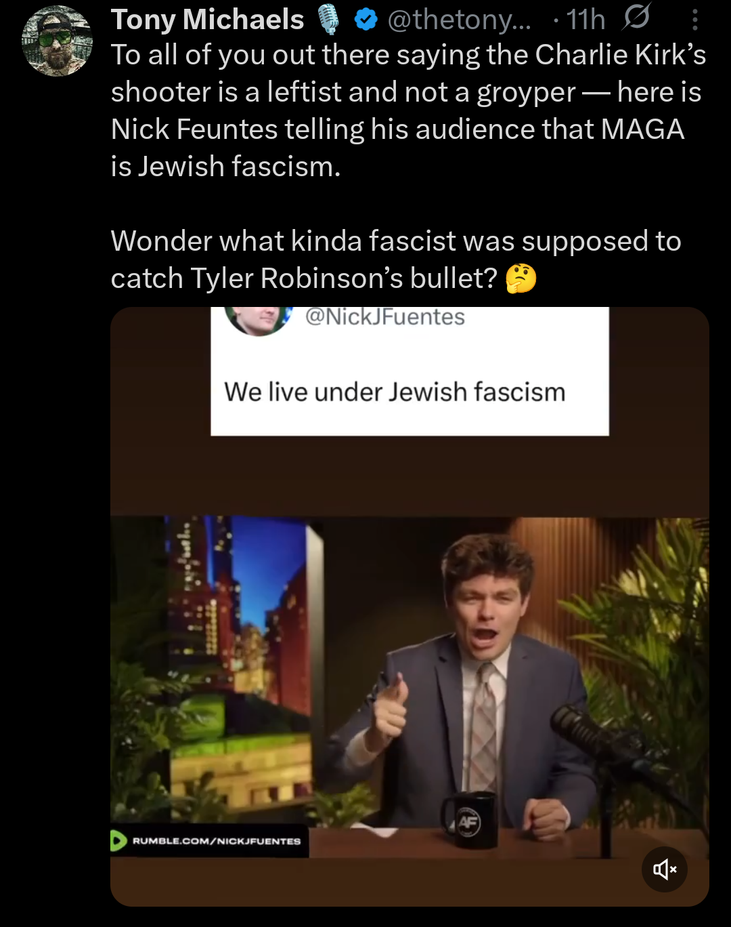Screen dimensions: 731x927
Task: Open Tony Michaels' profile avatar
Action: [x=58, y=41]
